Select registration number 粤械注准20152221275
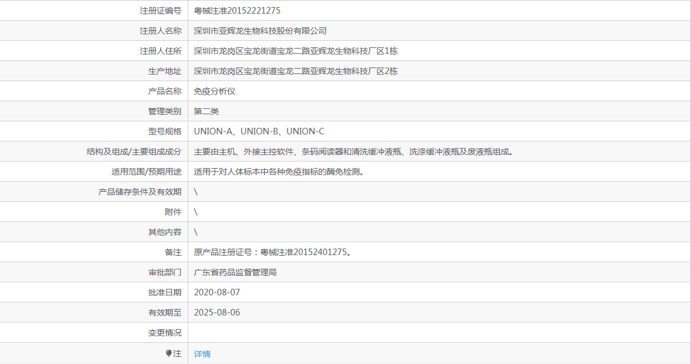The width and height of the screenshot is (691, 364). (x=237, y=11)
